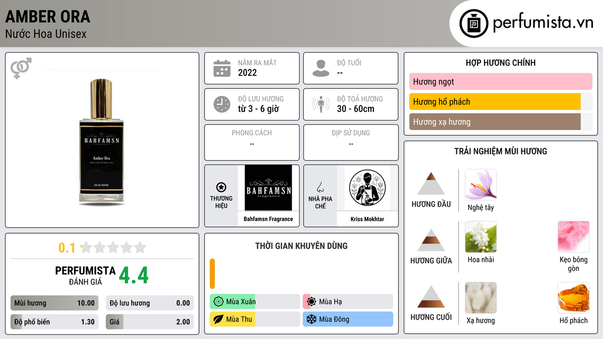Click the calendar icon for Năm ra mắt

pos(222,68)
